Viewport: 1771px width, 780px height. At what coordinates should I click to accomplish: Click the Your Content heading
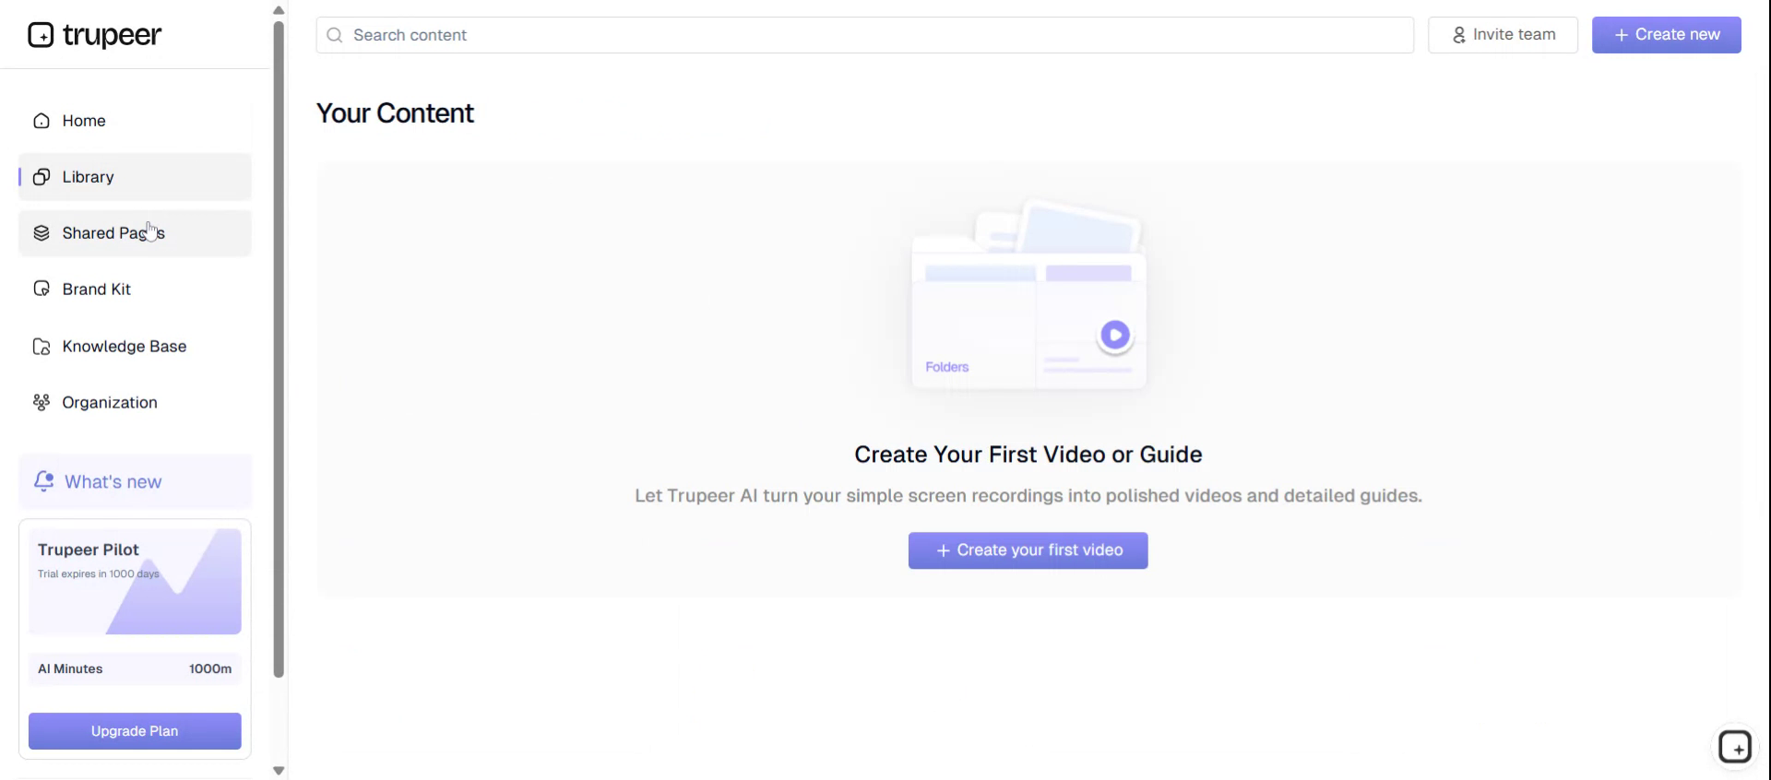[395, 113]
